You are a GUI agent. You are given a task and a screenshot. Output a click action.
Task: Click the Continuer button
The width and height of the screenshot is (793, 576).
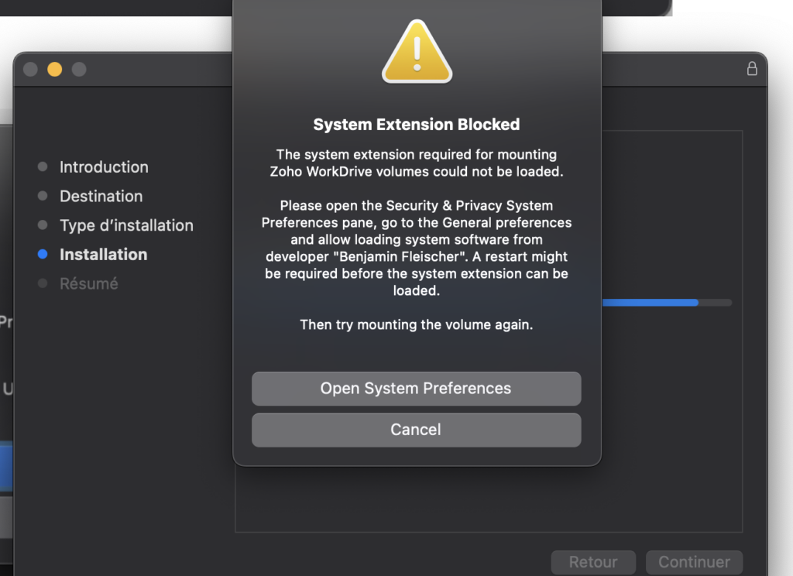[x=694, y=562]
